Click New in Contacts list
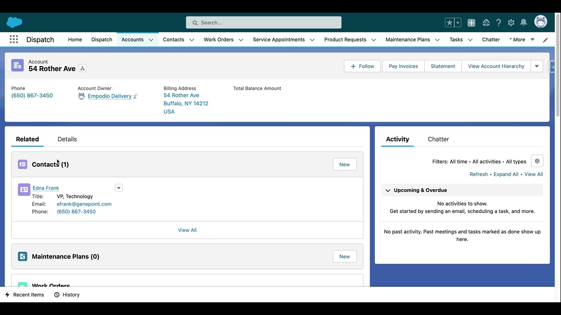561x315 pixels. (x=344, y=164)
